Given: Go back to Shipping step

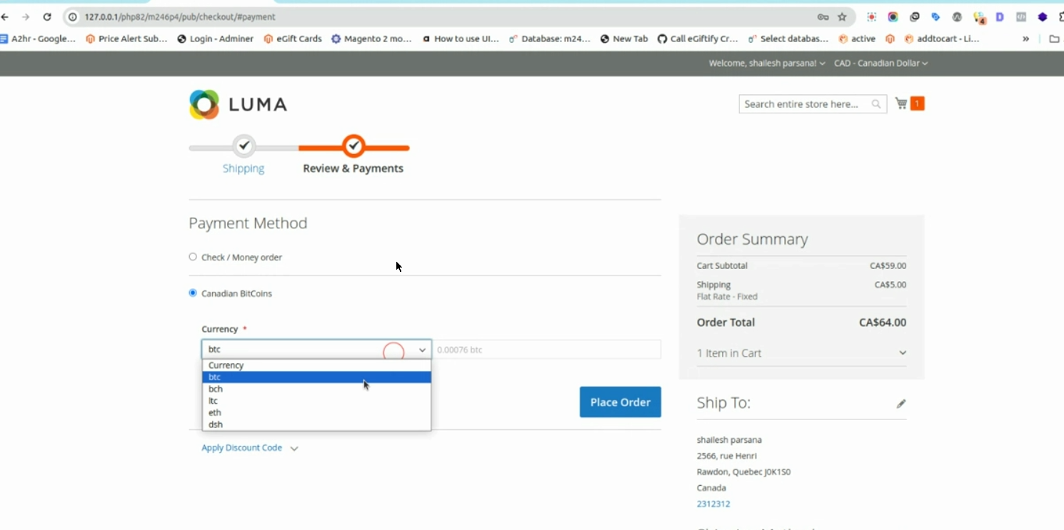Looking at the screenshot, I should coord(244,168).
